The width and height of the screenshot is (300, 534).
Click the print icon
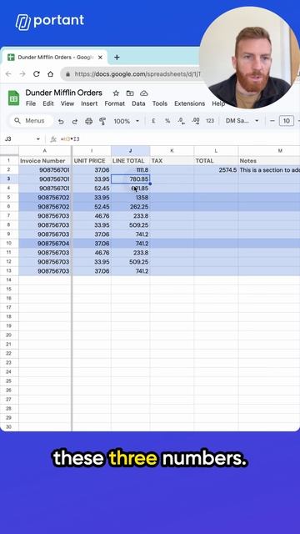89,121
